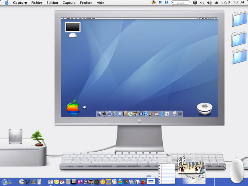The height and width of the screenshot is (186, 248).
Task: Click the eject icon in menu bar
Action: pos(217,3)
